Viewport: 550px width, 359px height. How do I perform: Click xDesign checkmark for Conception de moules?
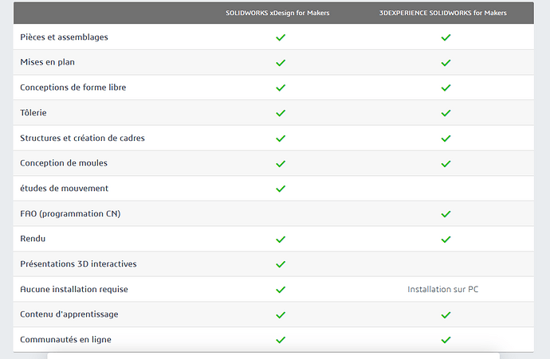(x=281, y=163)
